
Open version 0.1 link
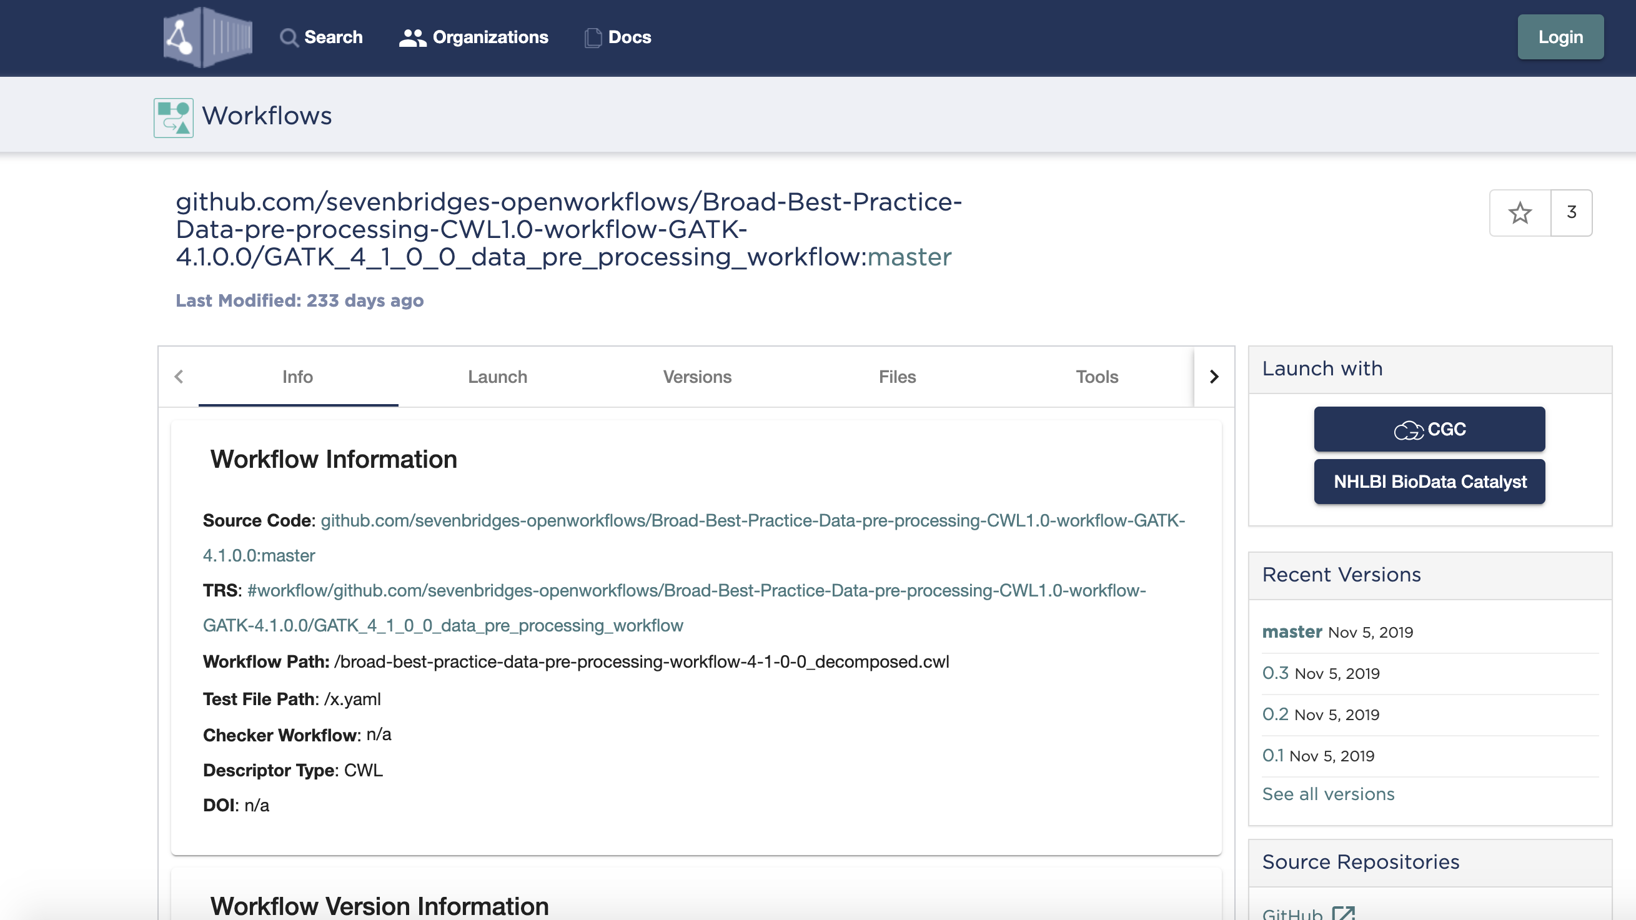pos(1272,756)
